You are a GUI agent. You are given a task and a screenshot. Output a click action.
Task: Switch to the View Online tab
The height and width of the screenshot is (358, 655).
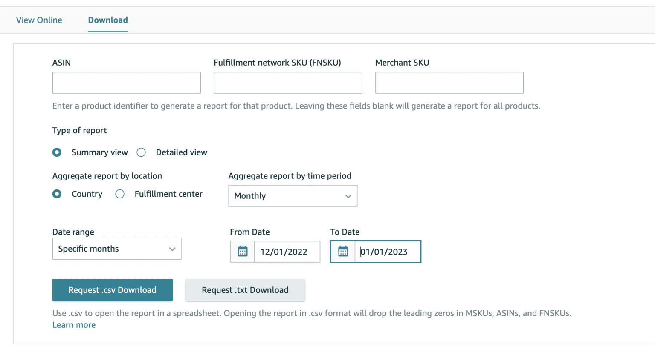(x=39, y=20)
